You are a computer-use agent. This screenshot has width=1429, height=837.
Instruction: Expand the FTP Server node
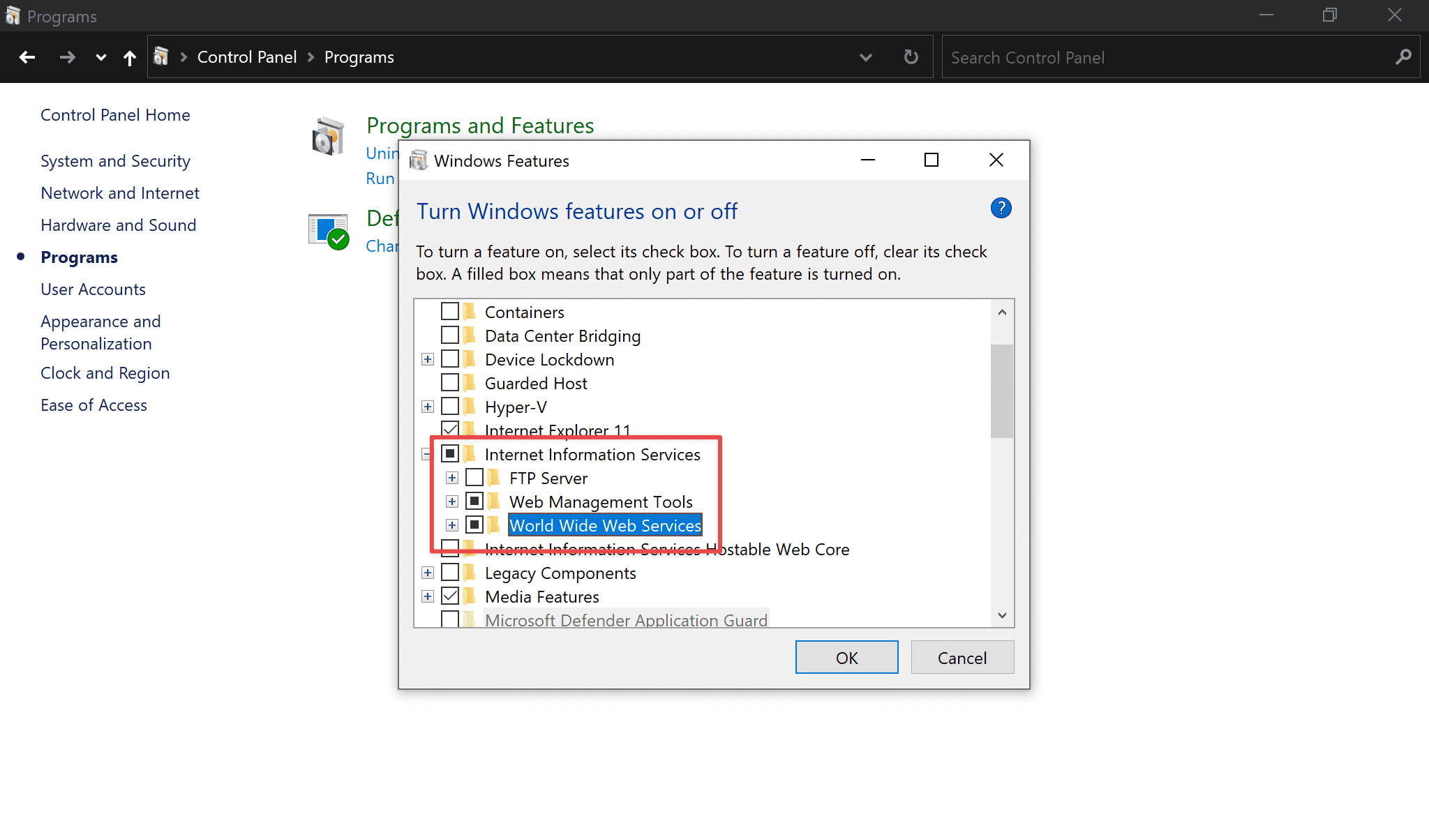click(452, 478)
